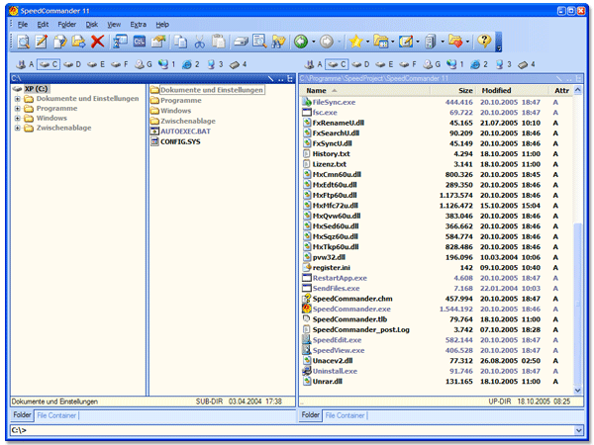
Task: Open the Extra menu
Action: tap(138, 25)
